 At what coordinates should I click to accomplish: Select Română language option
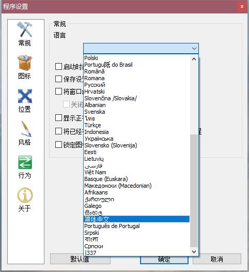click(137, 71)
